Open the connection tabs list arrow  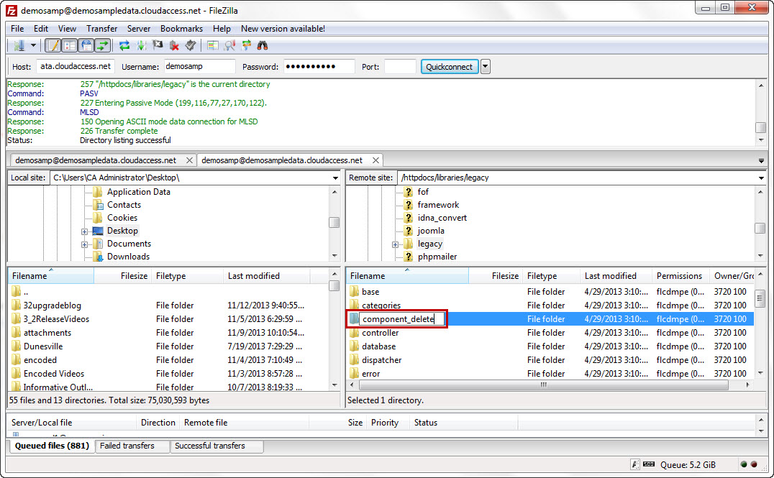761,161
